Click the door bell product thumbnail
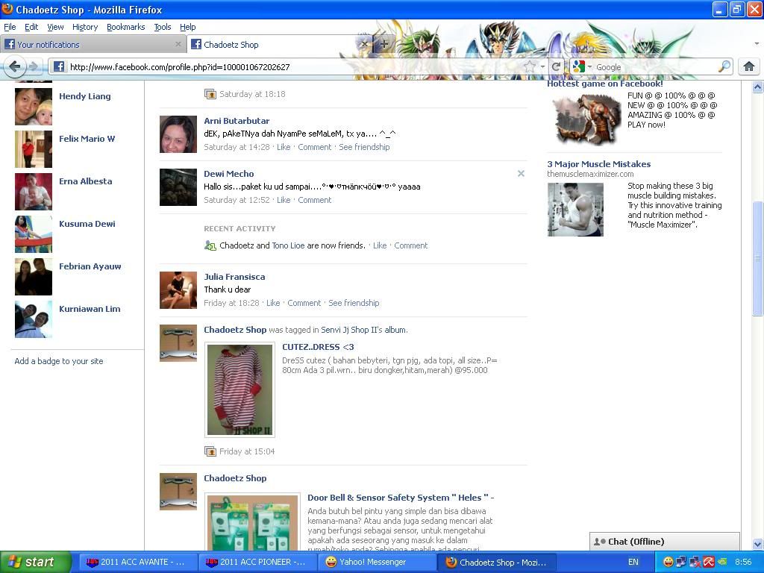This screenshot has height=573, width=764. click(x=252, y=522)
